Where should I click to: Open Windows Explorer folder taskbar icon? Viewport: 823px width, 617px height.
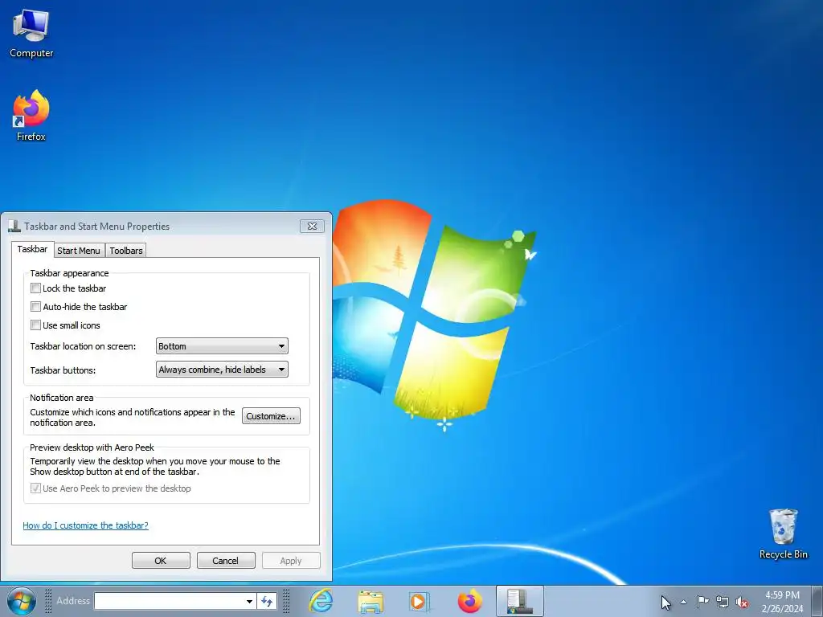pyautogui.click(x=371, y=601)
